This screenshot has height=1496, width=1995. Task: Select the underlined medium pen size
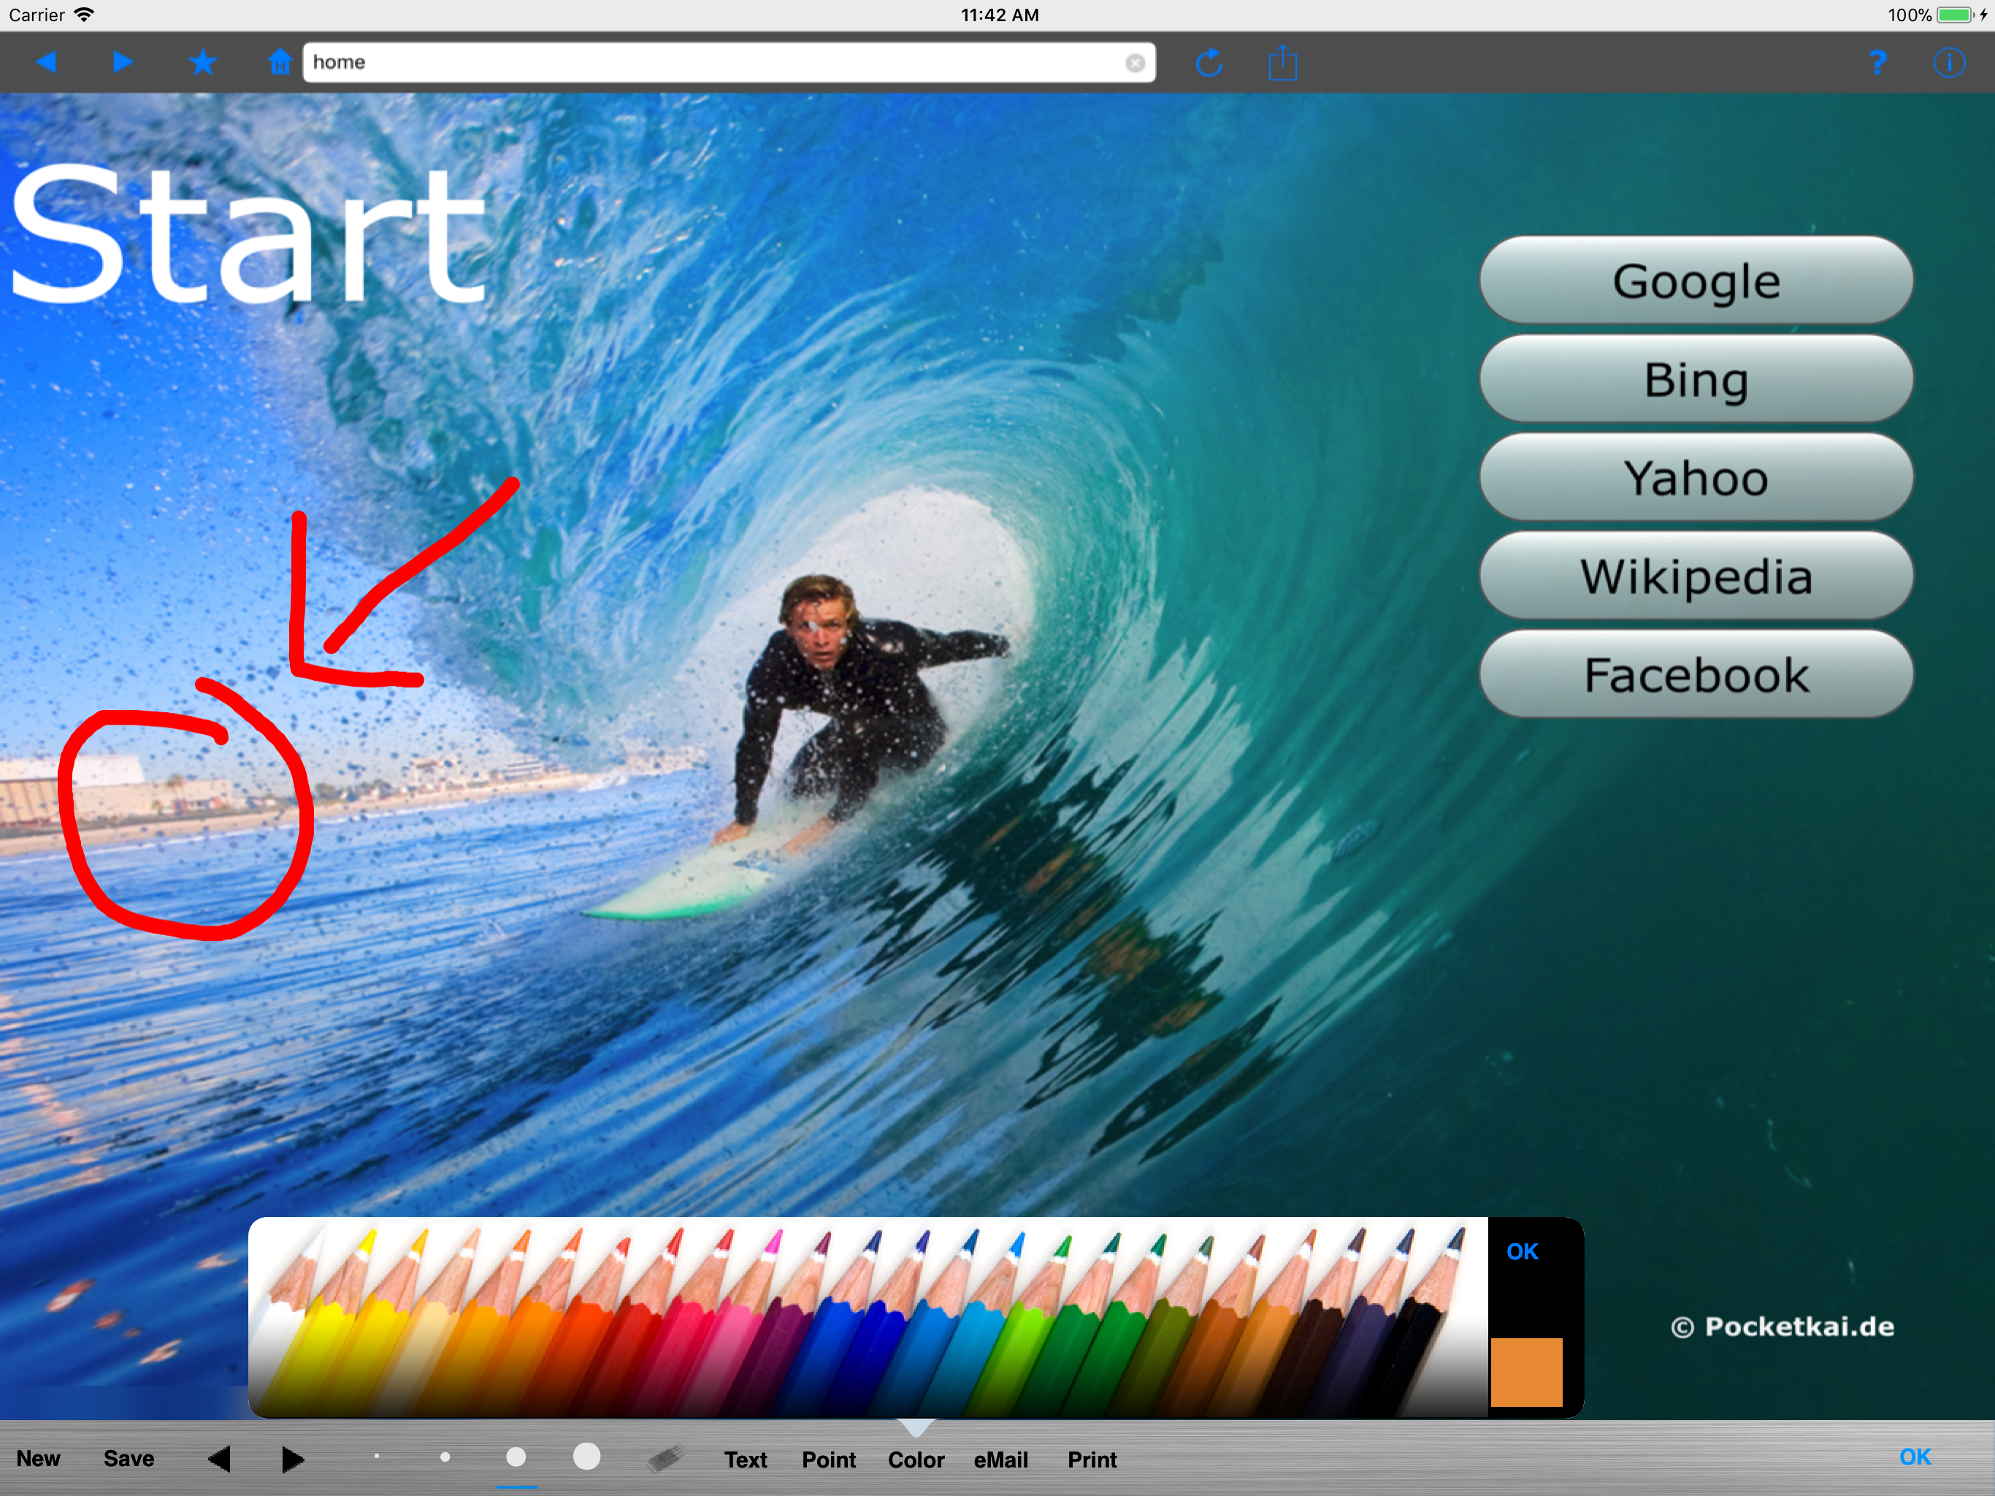[516, 1457]
